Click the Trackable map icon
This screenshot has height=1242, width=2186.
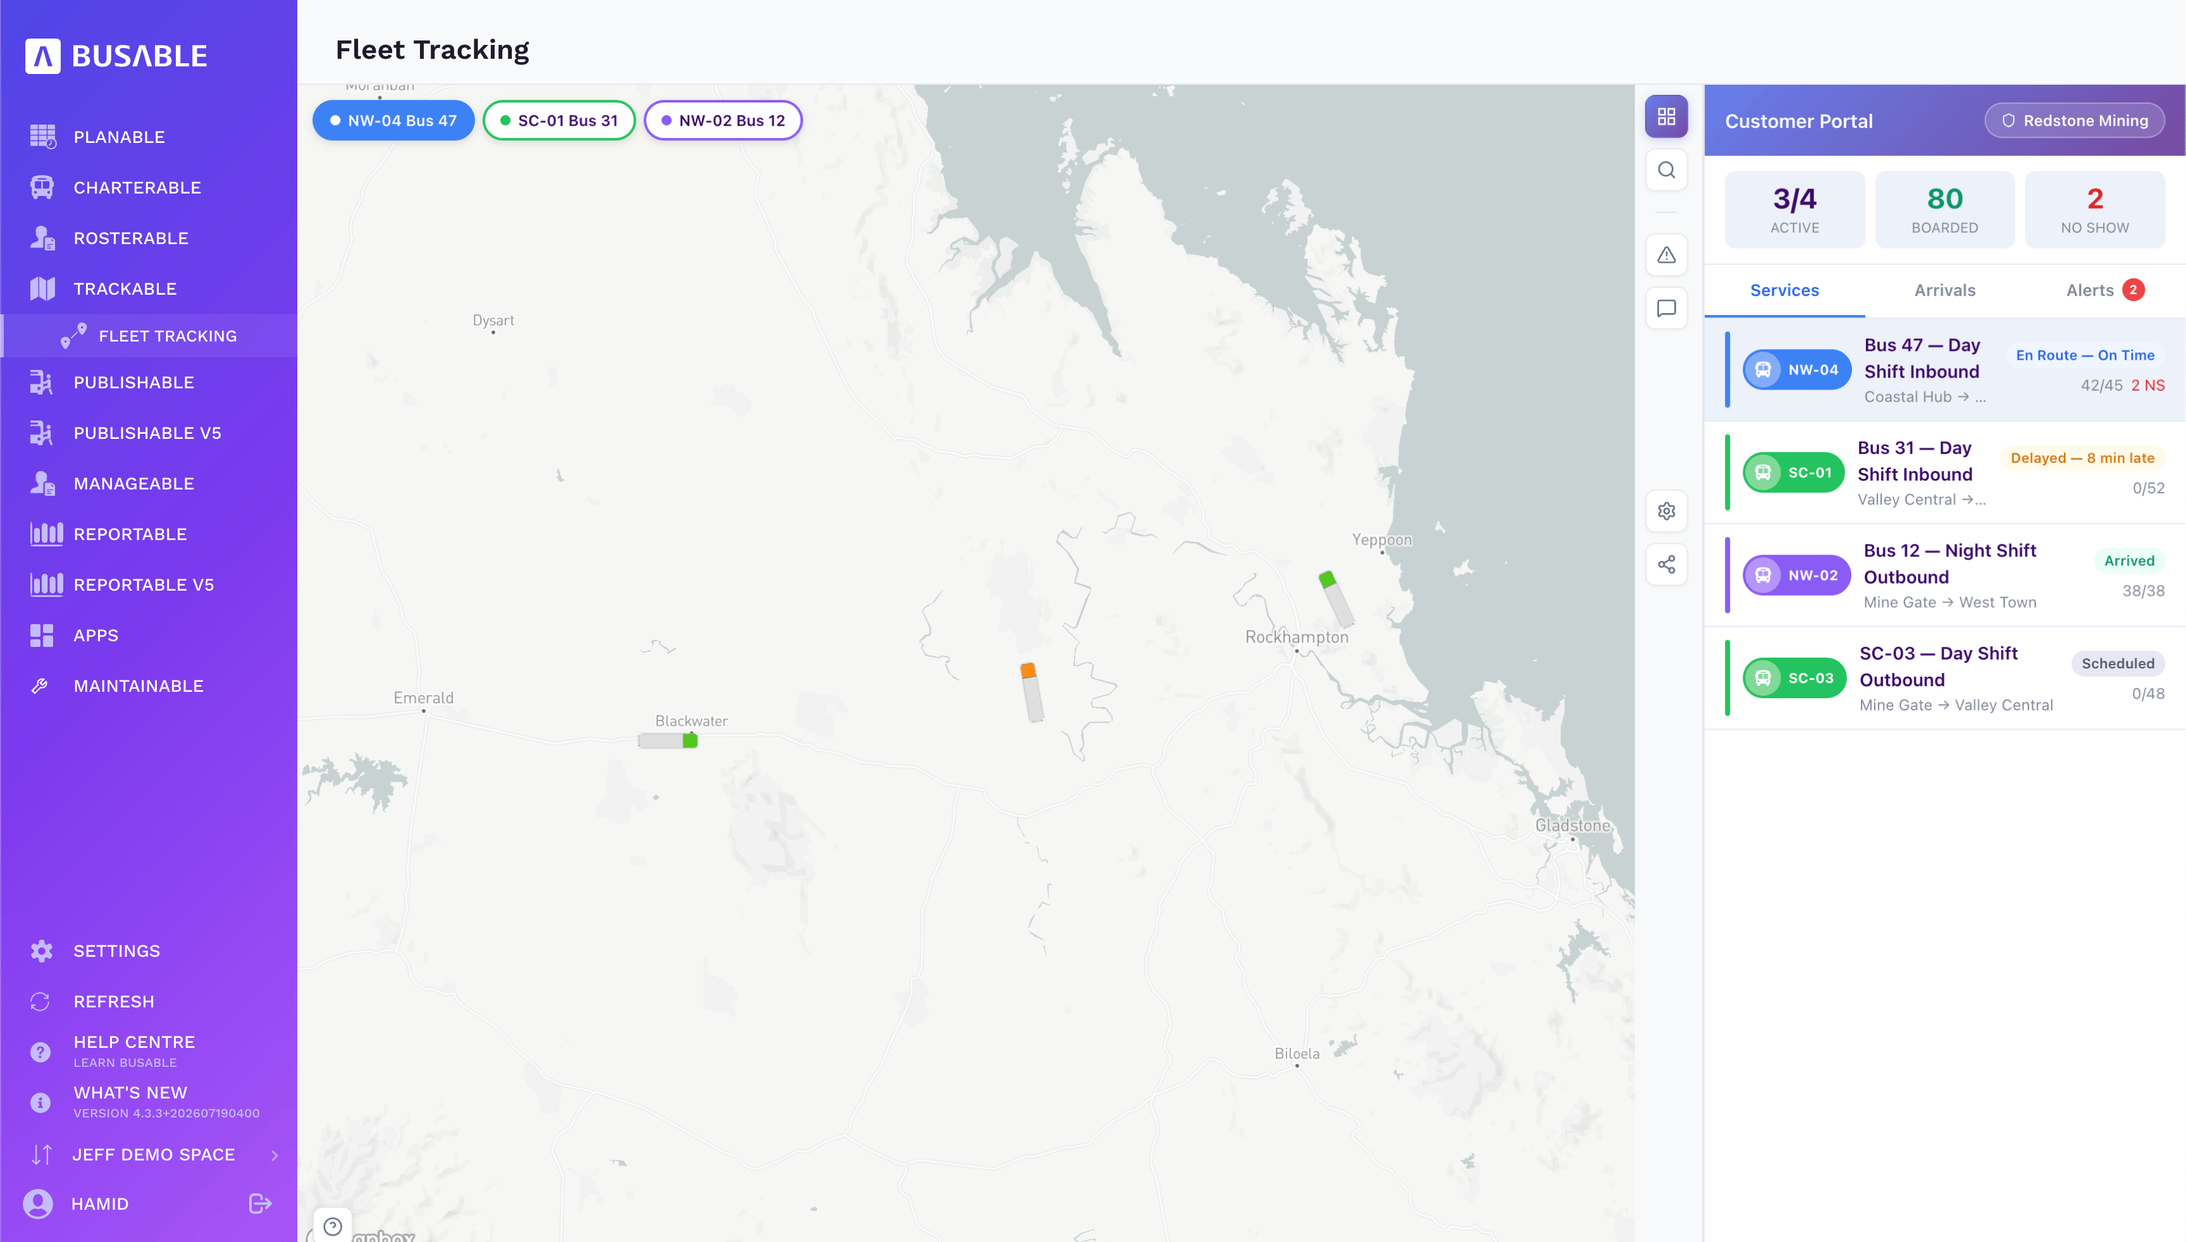click(x=42, y=288)
